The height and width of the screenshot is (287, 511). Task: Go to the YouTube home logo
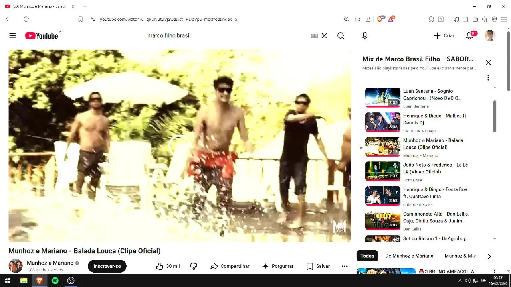42,36
